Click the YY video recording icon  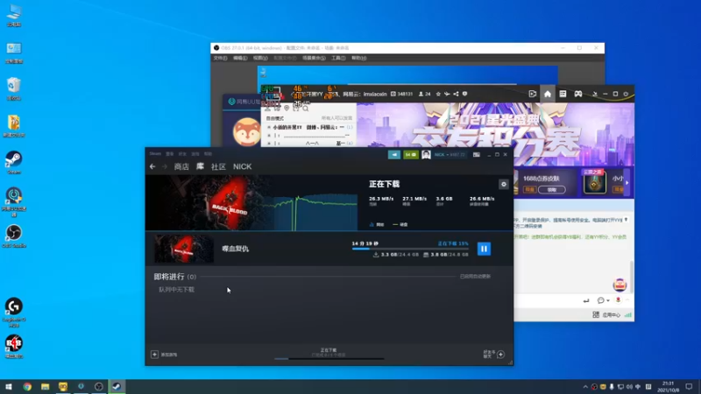[x=533, y=94]
